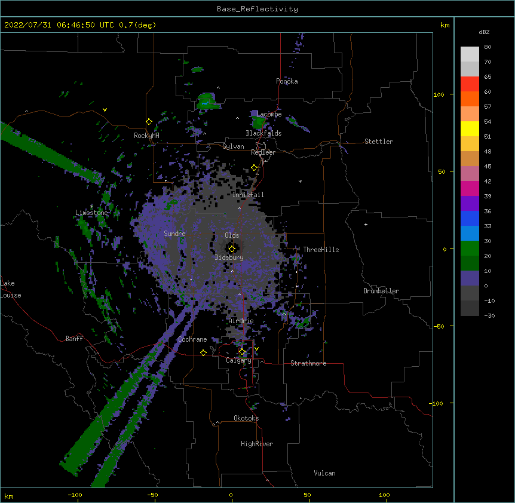Click the asterisk marker above Limestone
The width and height of the screenshot is (515, 503).
[91, 206]
